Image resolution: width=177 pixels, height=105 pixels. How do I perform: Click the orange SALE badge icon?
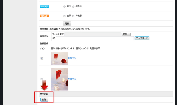pyautogui.click(x=44, y=16)
